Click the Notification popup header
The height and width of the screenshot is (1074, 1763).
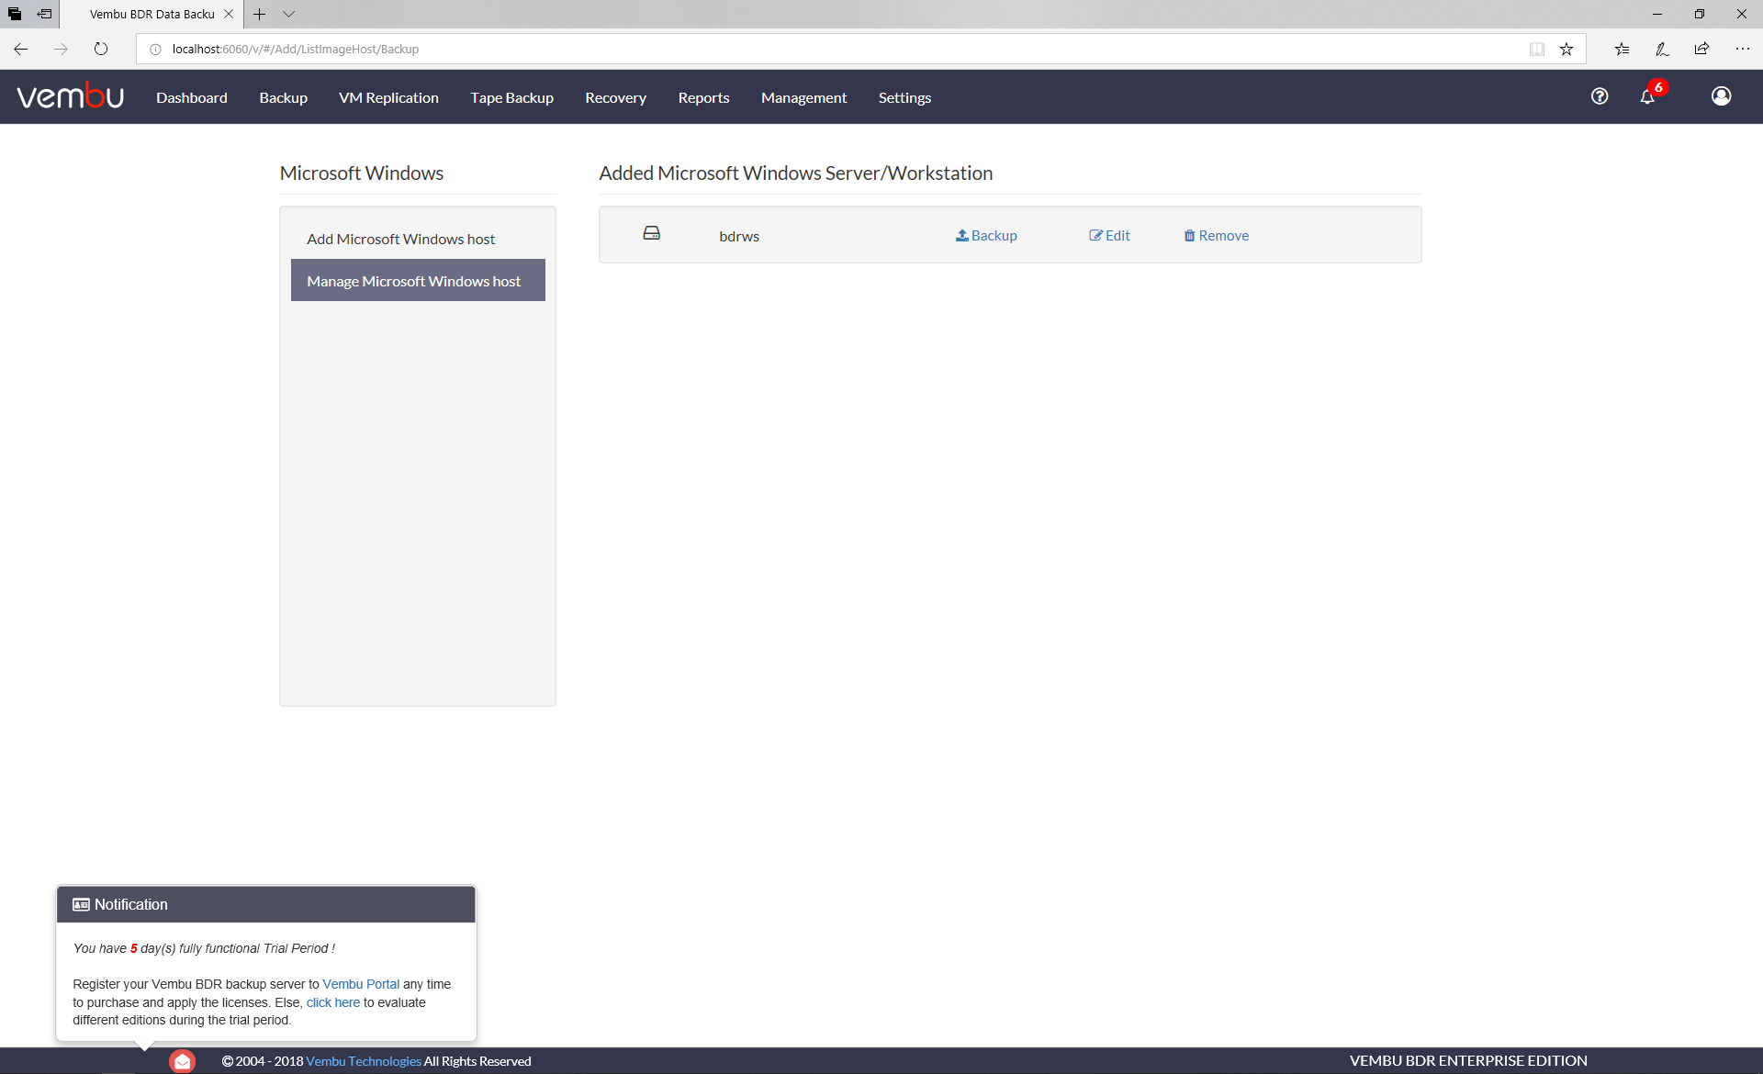tap(266, 904)
